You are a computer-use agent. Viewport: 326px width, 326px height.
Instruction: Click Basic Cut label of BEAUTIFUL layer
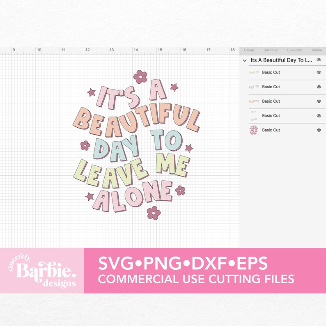[271, 101]
